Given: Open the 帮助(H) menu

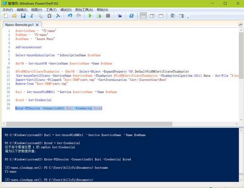Looking at the screenshot, I should click(x=102, y=10).
